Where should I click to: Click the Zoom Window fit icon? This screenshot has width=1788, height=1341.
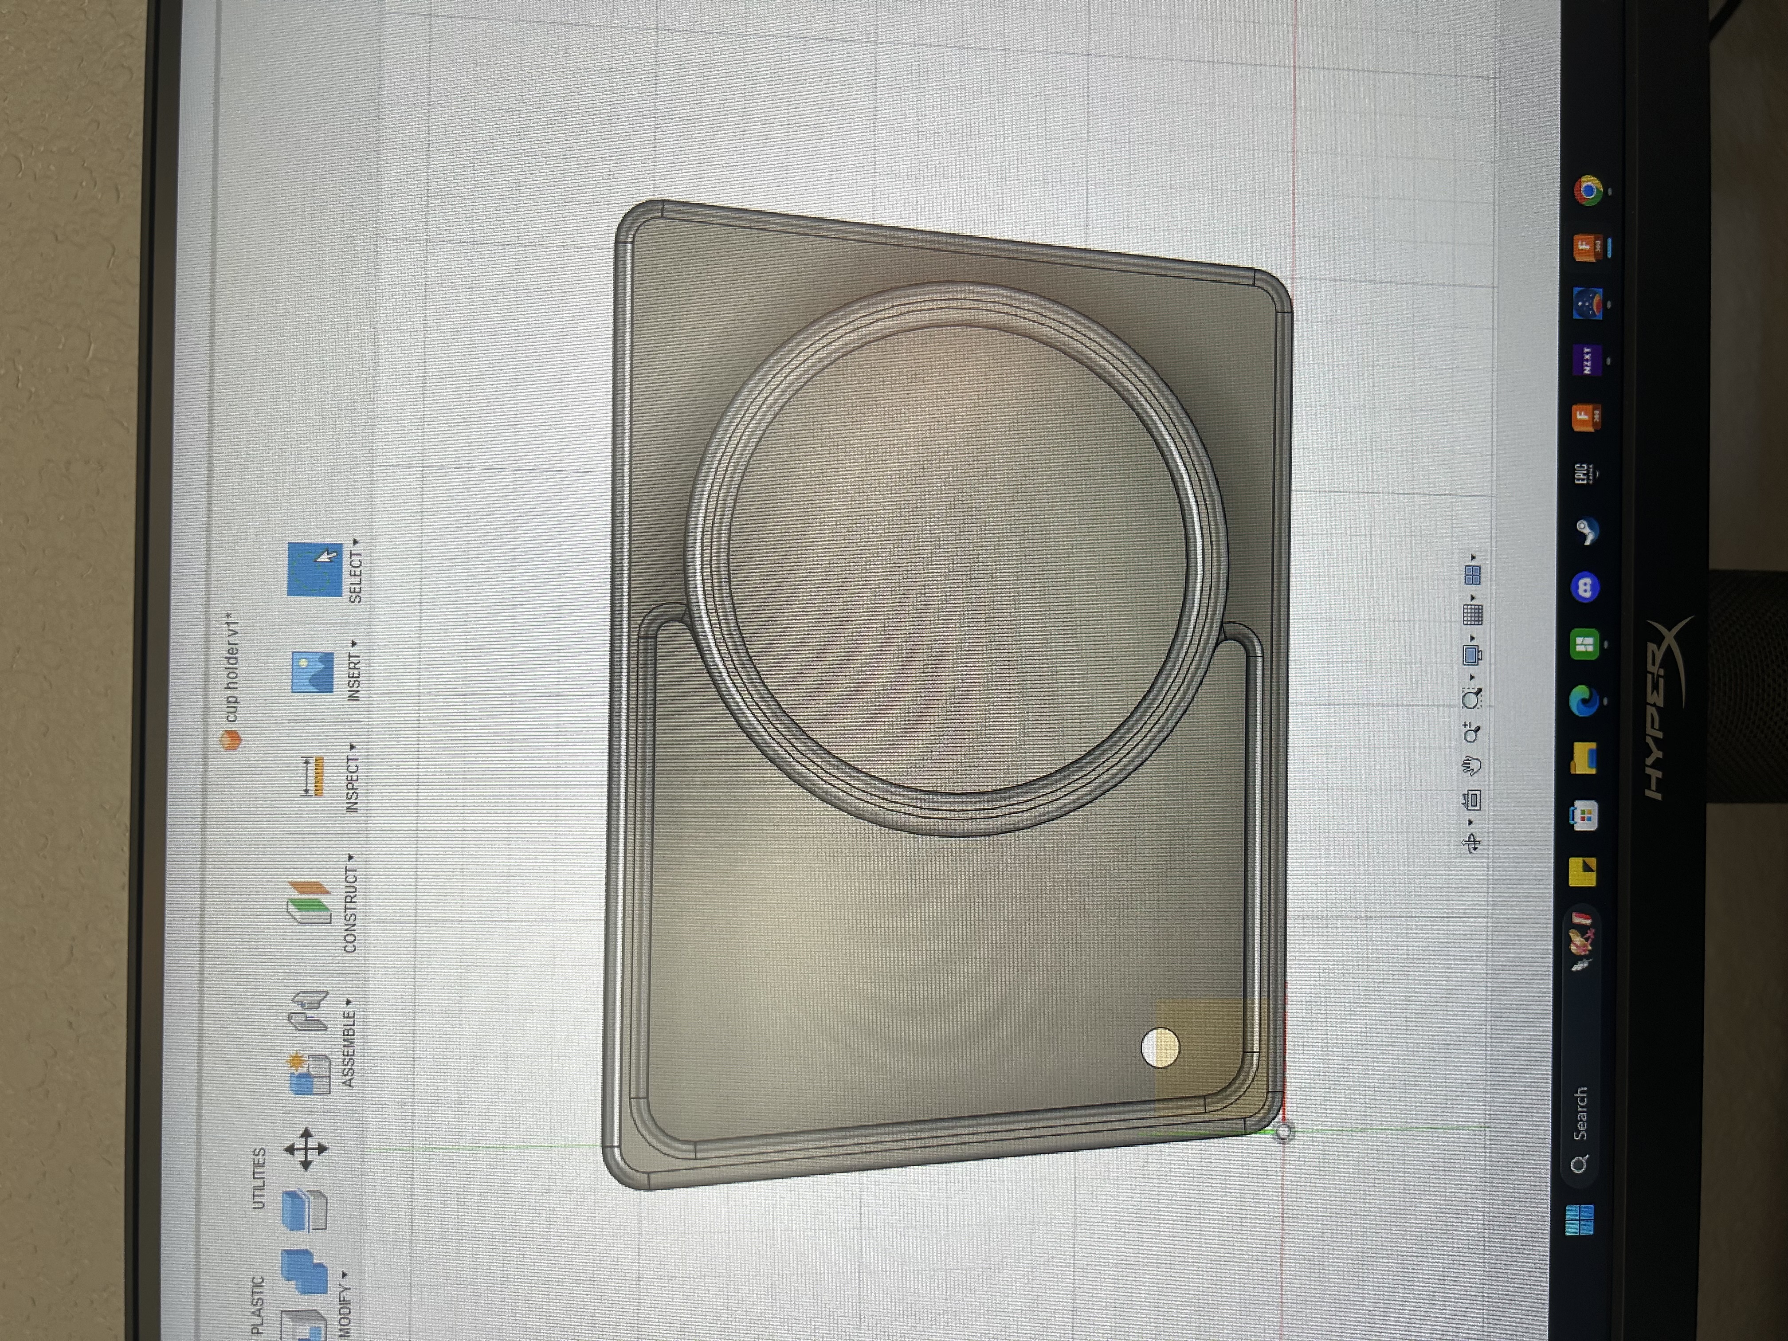coord(1472,698)
